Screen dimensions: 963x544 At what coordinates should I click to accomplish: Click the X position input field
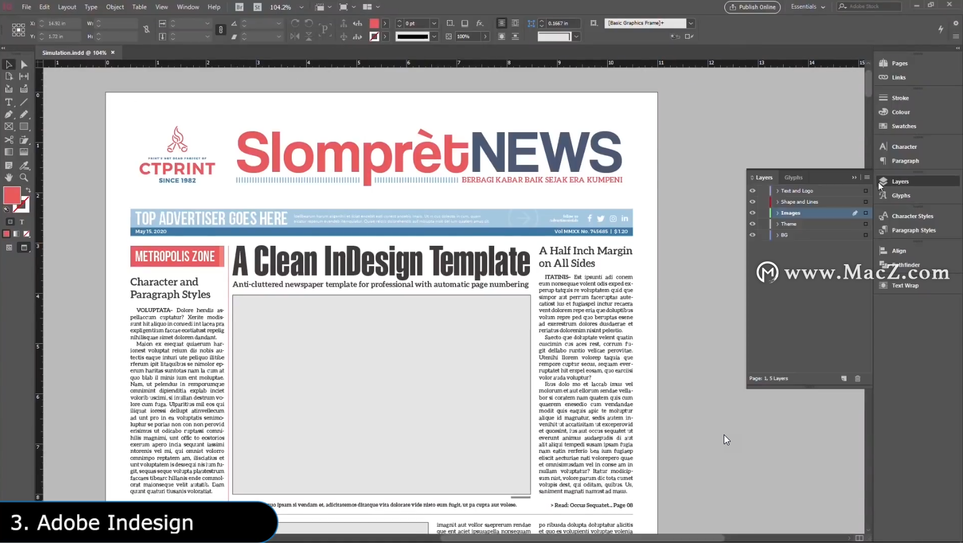point(62,23)
